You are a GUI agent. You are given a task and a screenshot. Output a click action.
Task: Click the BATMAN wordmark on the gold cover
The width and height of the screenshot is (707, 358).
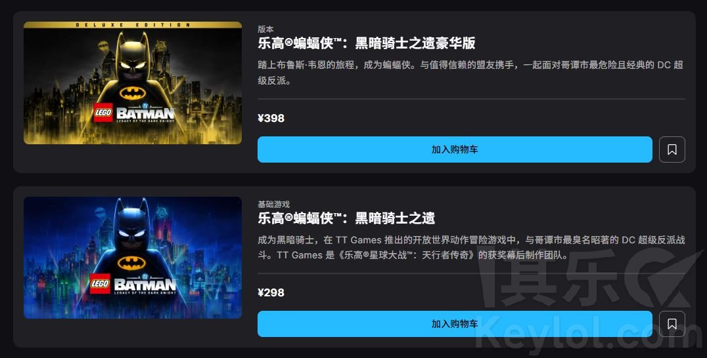(145, 113)
